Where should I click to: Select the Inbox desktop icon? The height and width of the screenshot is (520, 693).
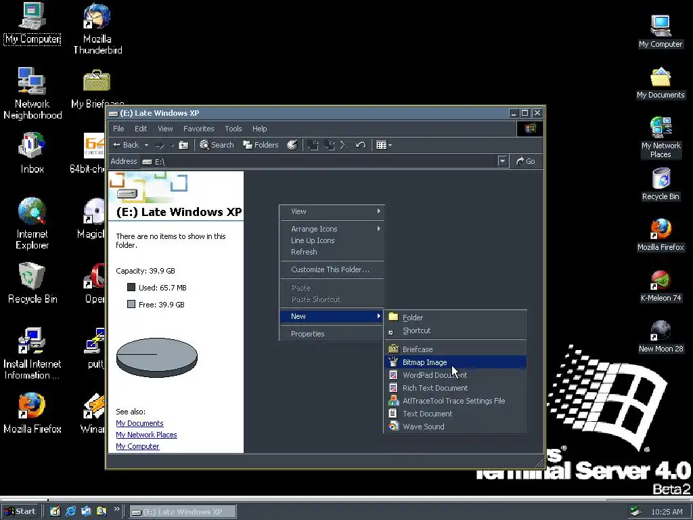point(32,152)
